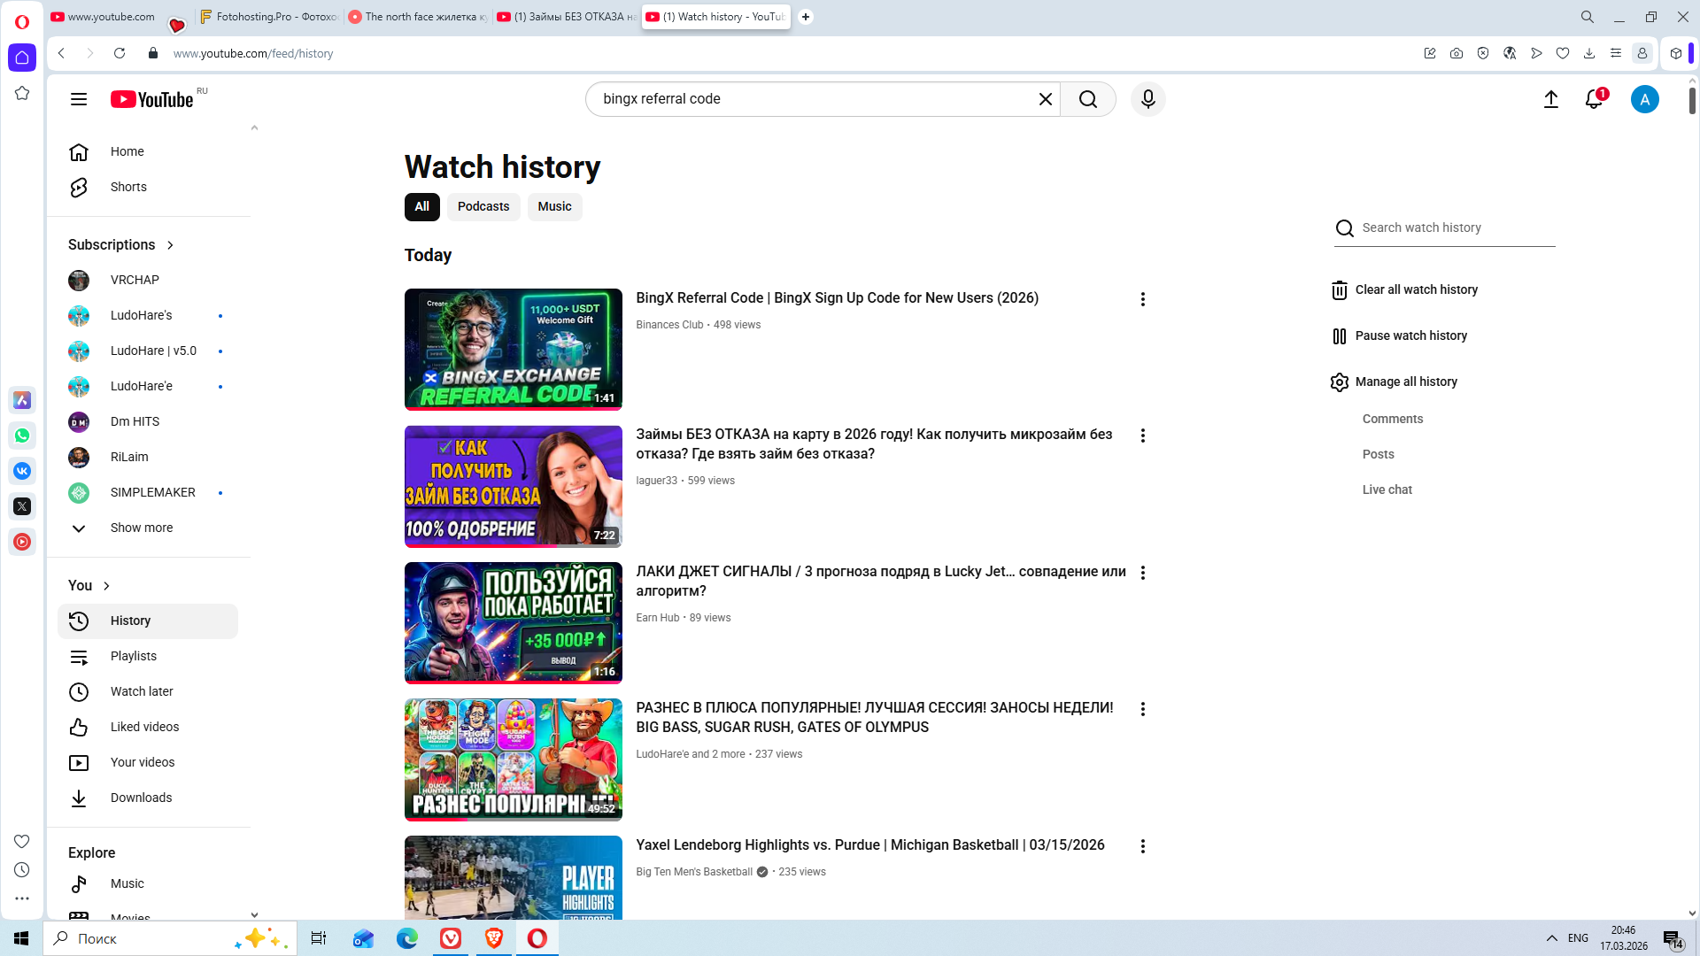
Task: Open the notifications bell
Action: pyautogui.click(x=1594, y=99)
